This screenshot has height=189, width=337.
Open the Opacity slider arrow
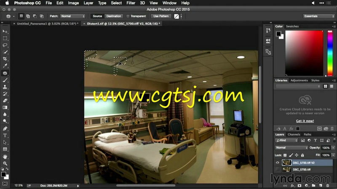[333, 148]
